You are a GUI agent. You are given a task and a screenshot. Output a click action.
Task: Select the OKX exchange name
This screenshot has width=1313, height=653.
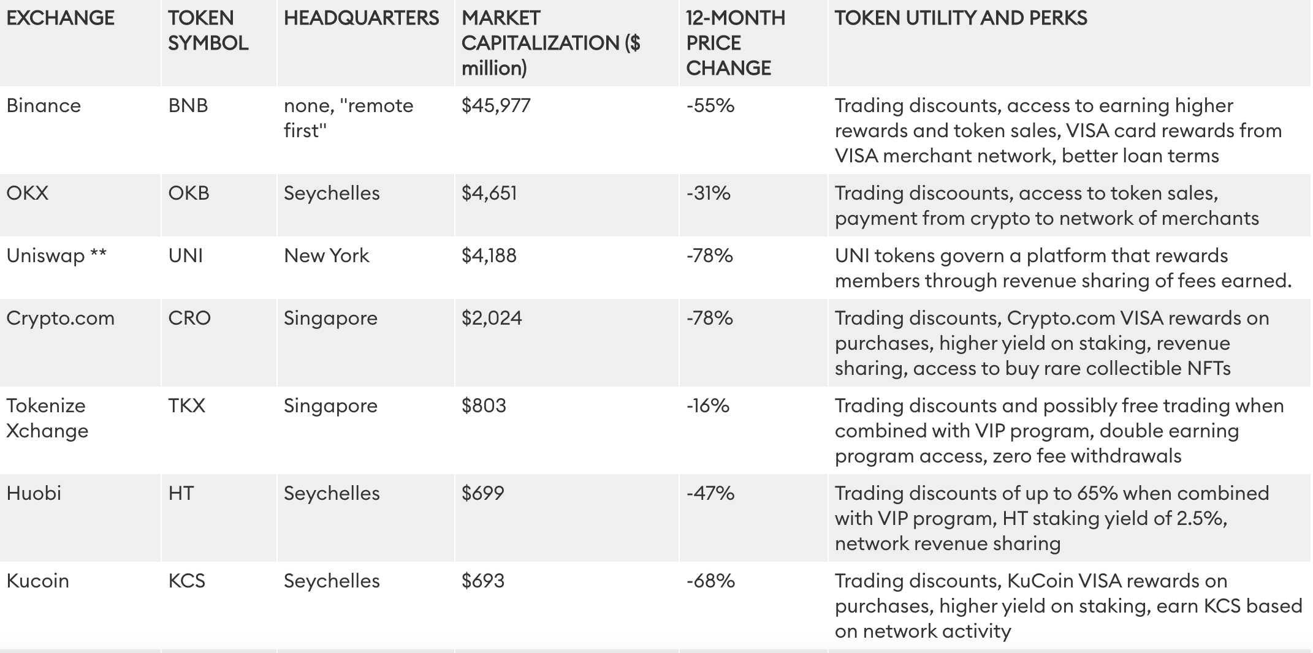coord(28,194)
